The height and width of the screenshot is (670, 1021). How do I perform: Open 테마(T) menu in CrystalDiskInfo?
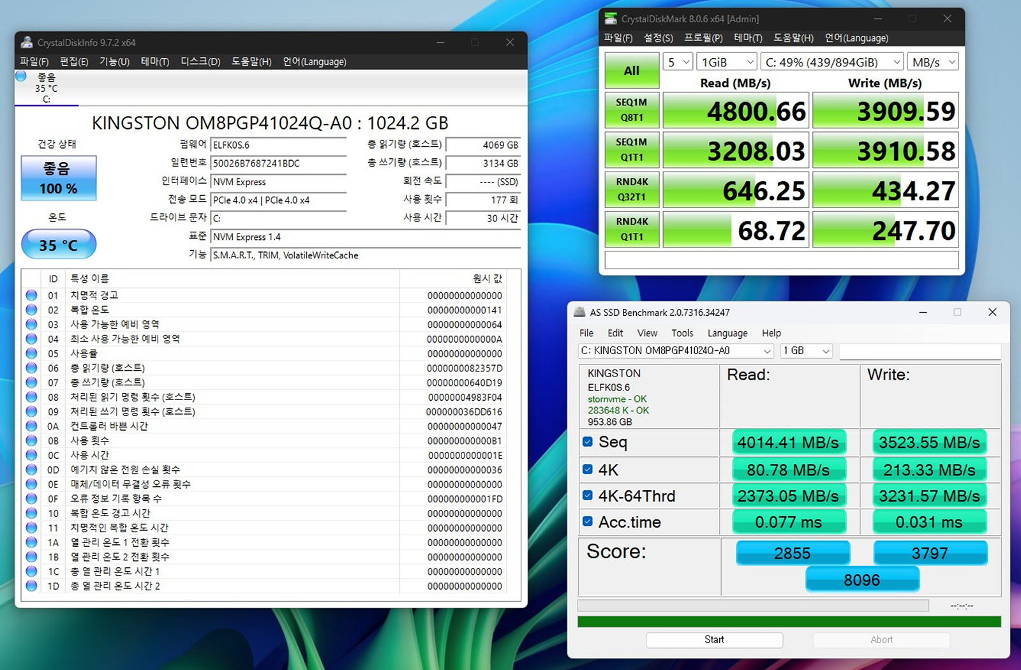[x=155, y=61]
